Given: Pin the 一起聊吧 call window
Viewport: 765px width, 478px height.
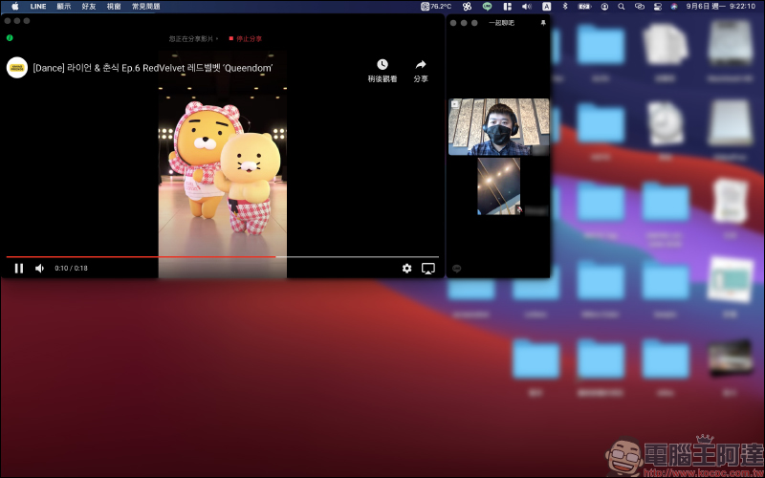Looking at the screenshot, I should [543, 23].
